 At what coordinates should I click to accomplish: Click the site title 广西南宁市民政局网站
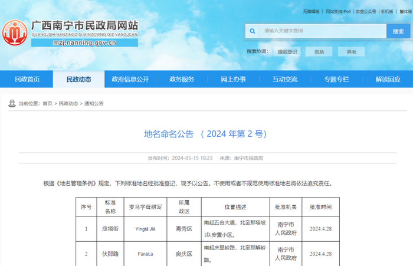coord(84,25)
